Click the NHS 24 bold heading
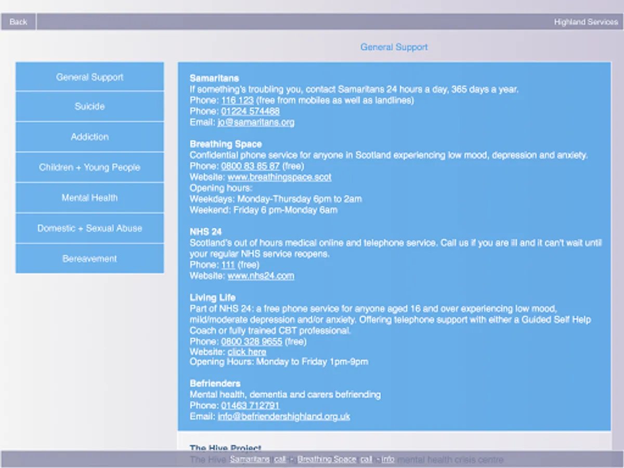The width and height of the screenshot is (624, 468). [x=206, y=232]
